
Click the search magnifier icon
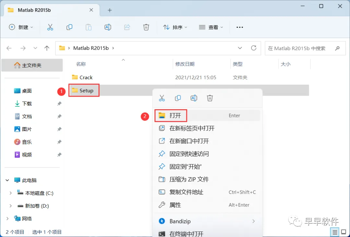[337, 48]
